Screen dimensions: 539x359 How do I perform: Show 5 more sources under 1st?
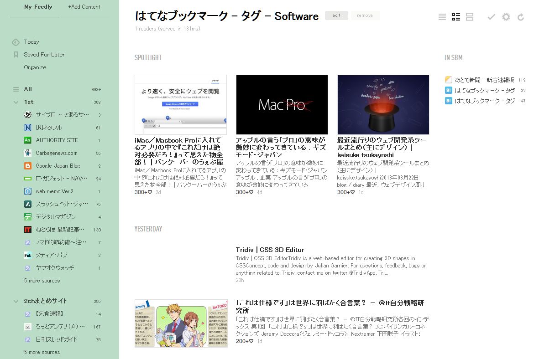pos(42,281)
